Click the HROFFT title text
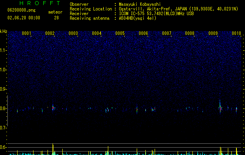 click(40, 3)
